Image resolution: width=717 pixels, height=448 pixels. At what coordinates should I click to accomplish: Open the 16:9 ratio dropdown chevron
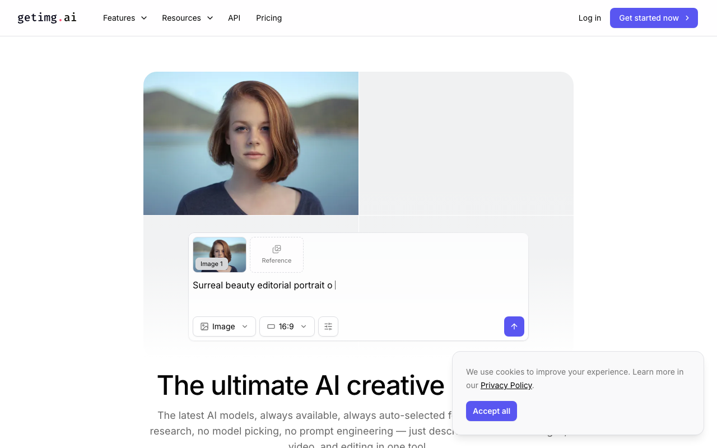[x=304, y=326]
